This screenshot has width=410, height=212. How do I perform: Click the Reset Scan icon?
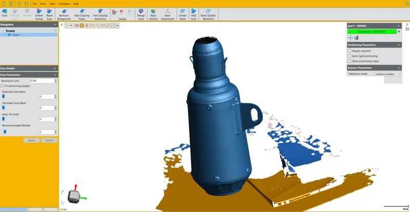click(50, 13)
